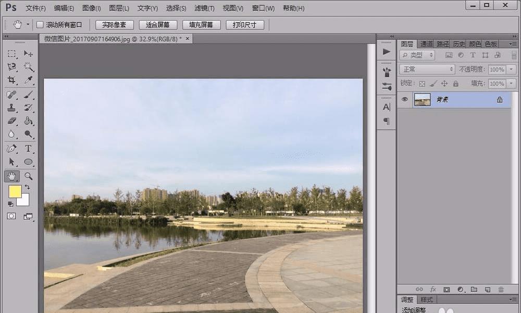Click the 实际像素 button

tap(114, 25)
